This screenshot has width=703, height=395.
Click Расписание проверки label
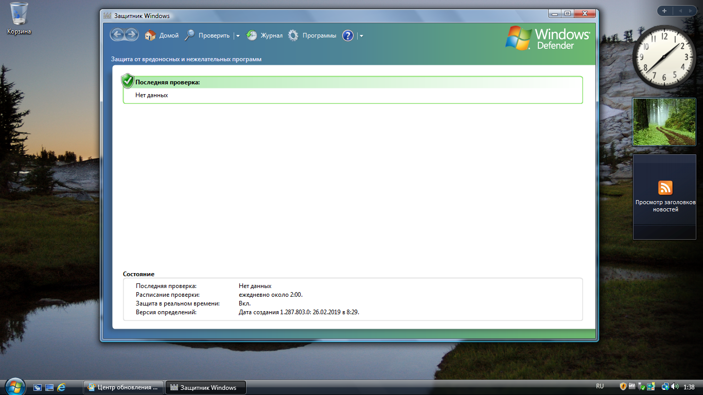(x=168, y=295)
